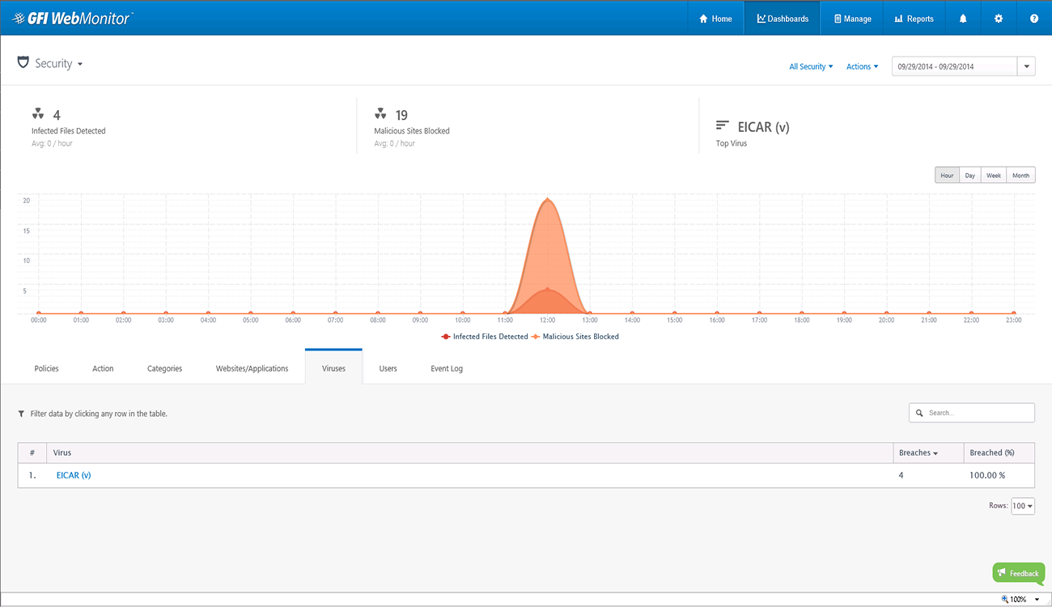
Task: Open the Actions dropdown menu
Action: click(862, 66)
